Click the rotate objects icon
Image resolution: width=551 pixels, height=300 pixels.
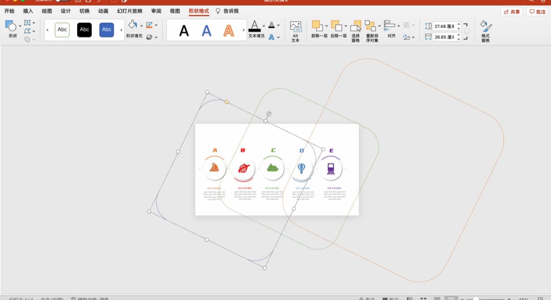[x=407, y=37]
